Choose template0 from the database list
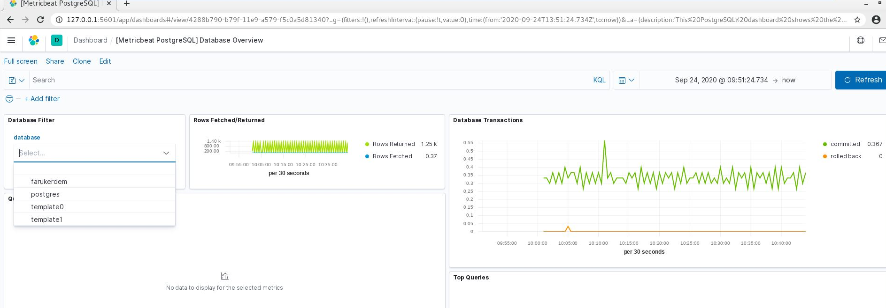Image resolution: width=886 pixels, height=308 pixels. click(x=94, y=207)
